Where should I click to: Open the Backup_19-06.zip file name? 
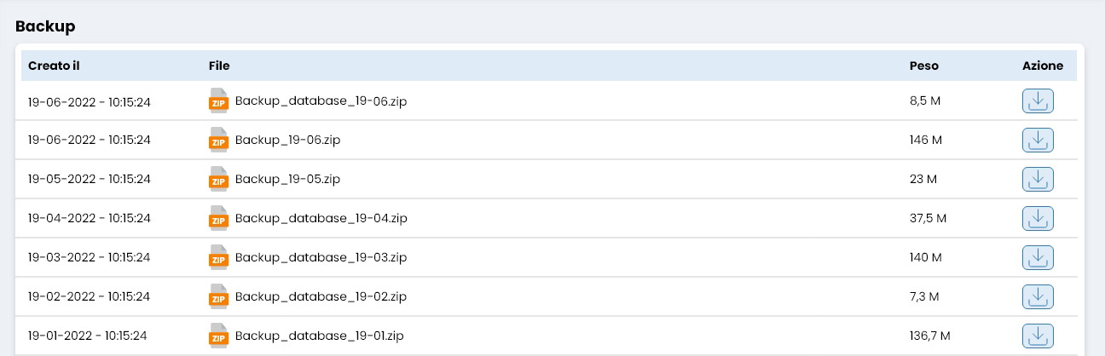[287, 140]
